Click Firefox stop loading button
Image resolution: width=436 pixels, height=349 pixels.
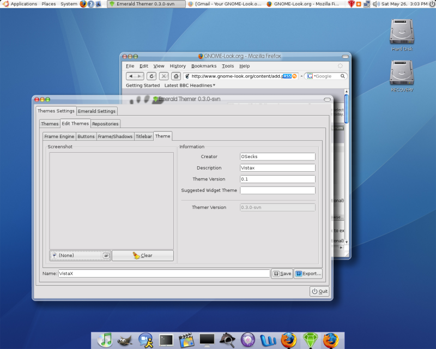pos(164,76)
